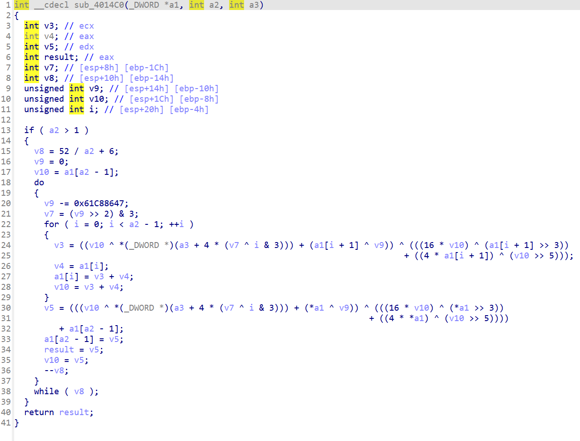Click the while keyword on line 38

(46, 391)
